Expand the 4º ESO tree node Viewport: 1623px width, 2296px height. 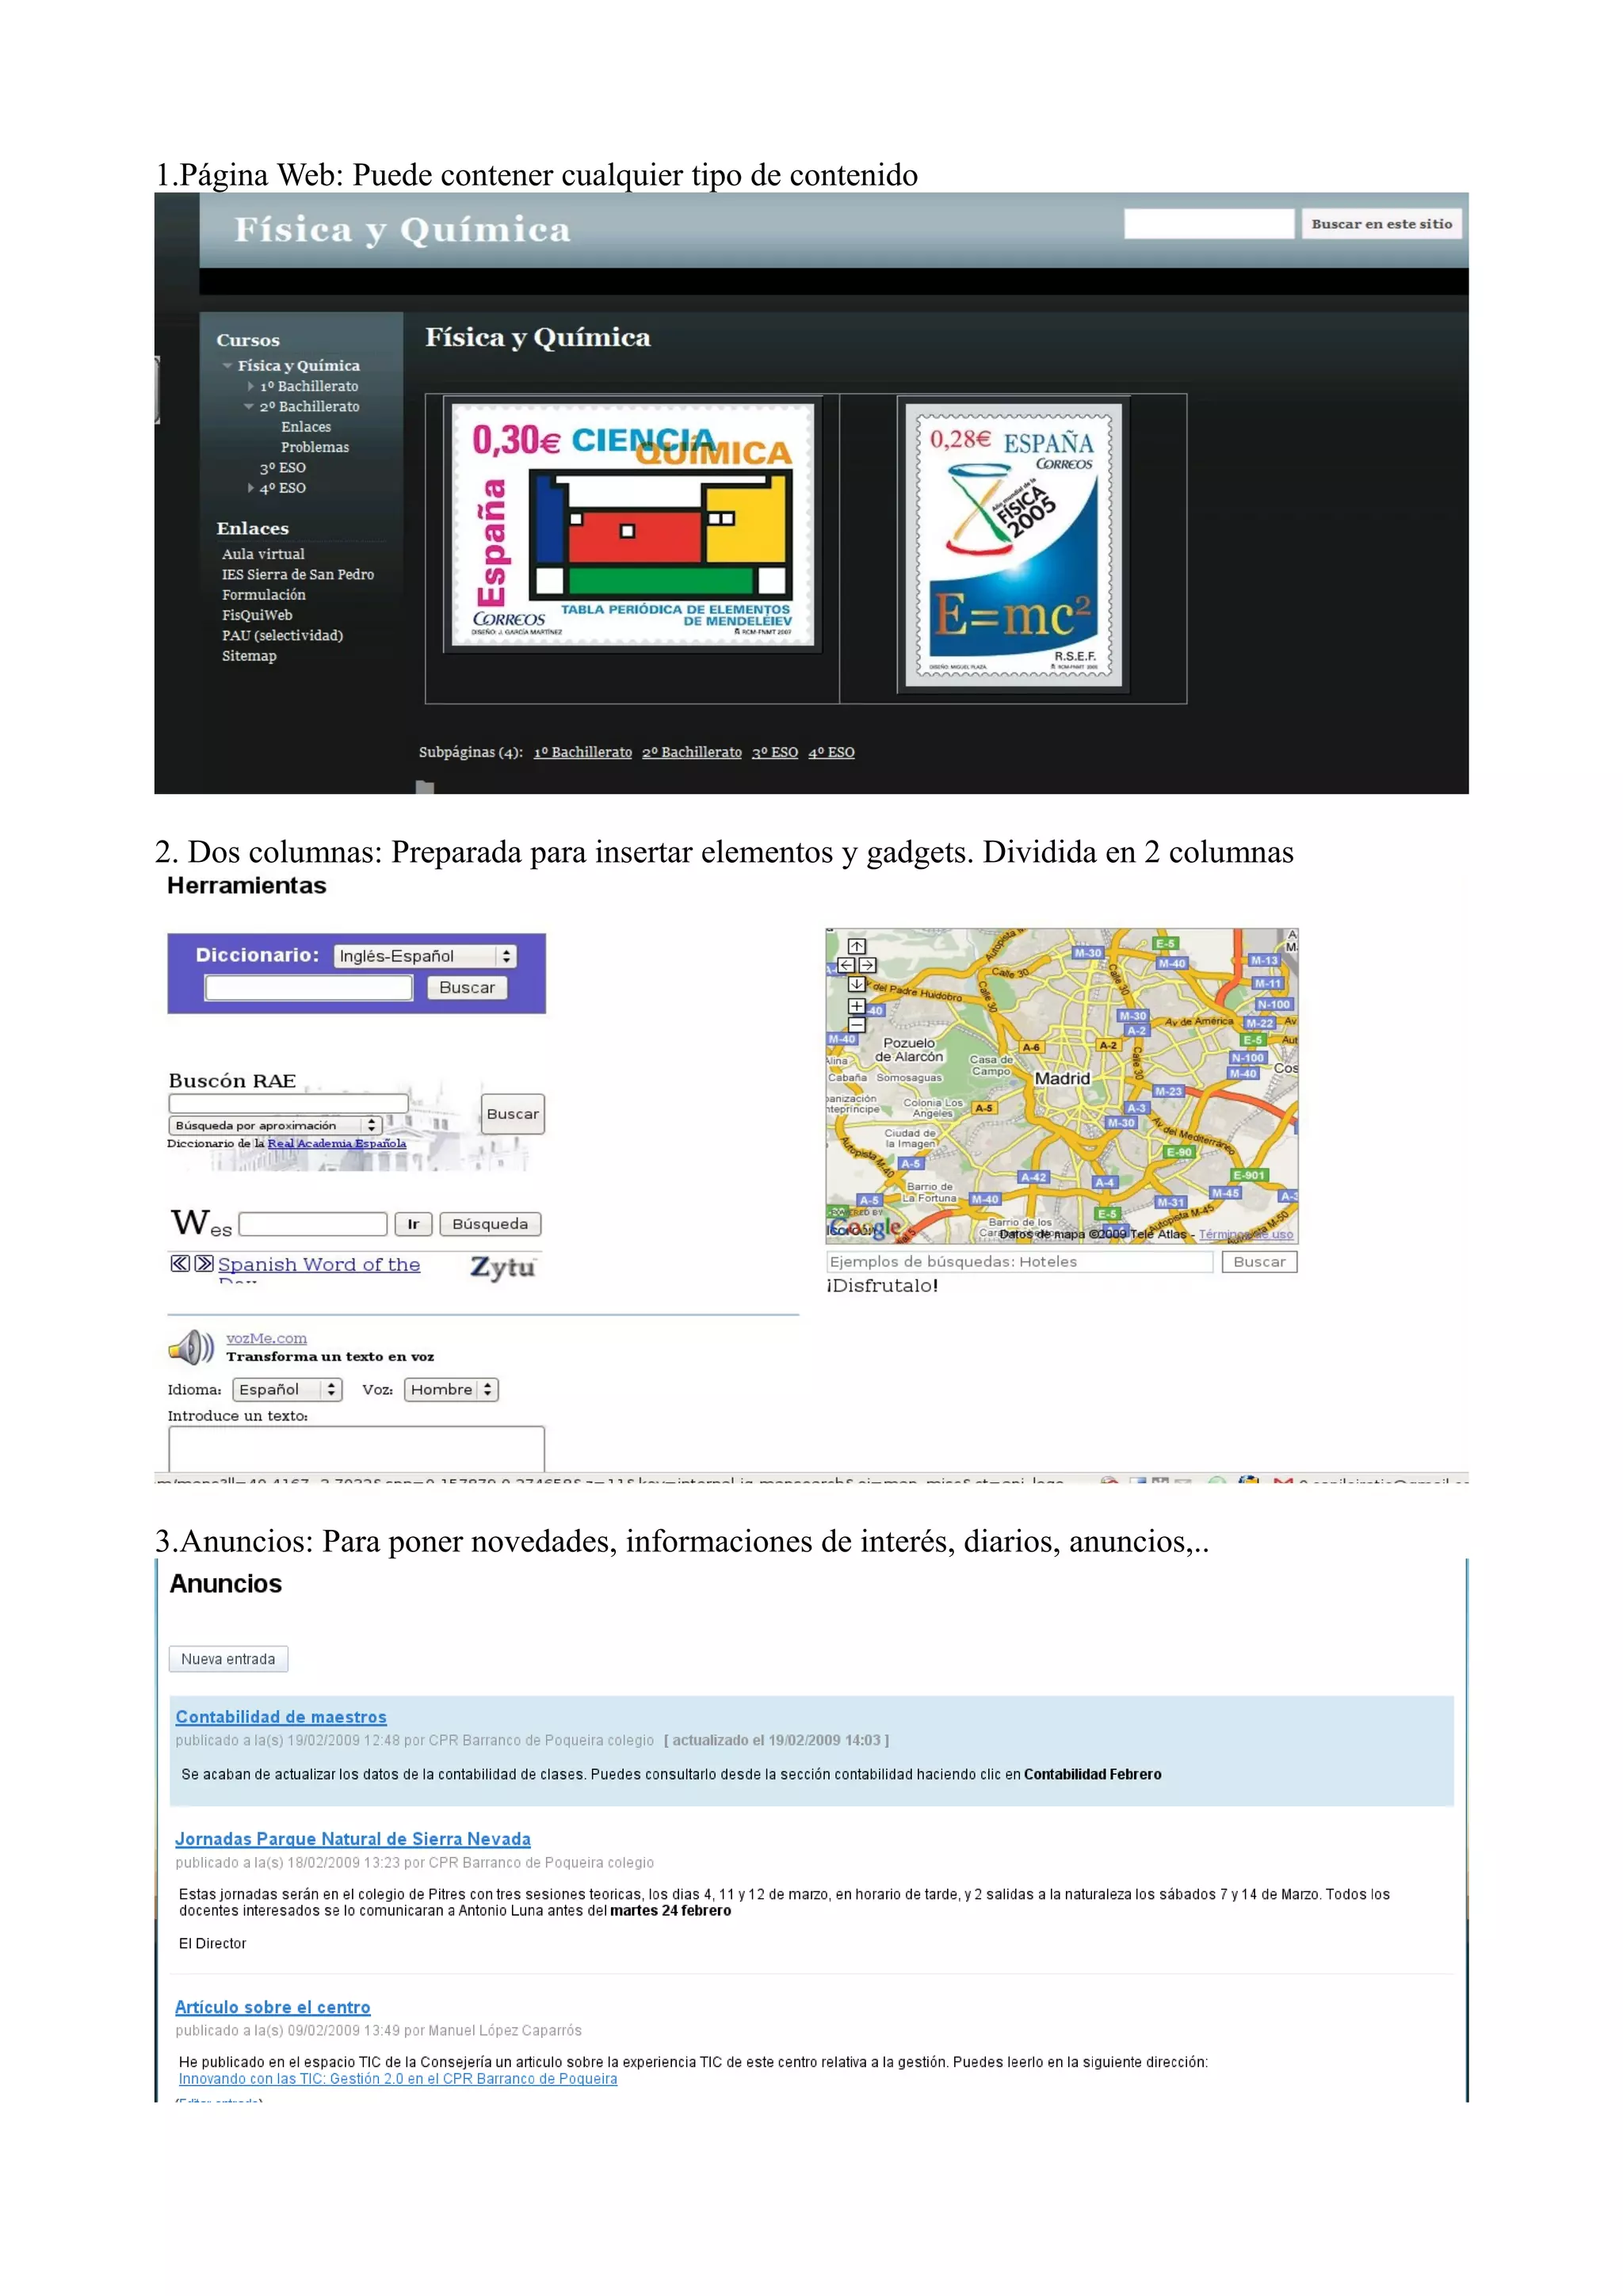(x=251, y=488)
